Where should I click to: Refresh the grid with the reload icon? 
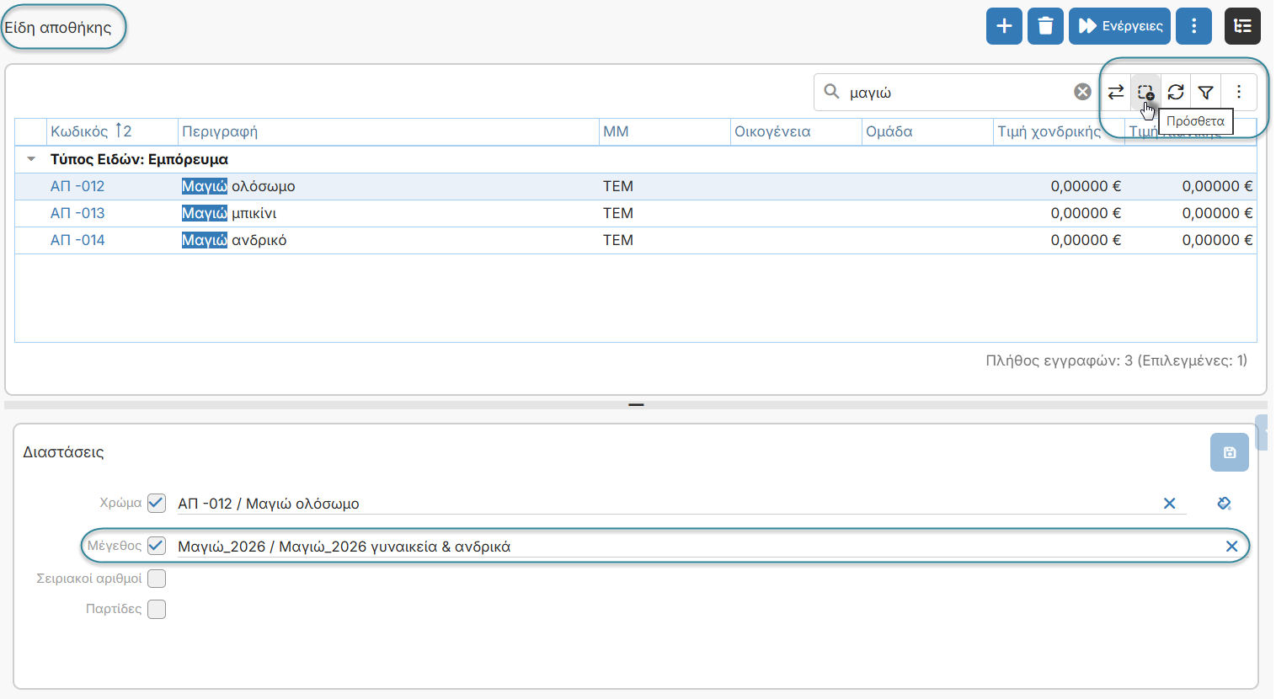coord(1176,92)
